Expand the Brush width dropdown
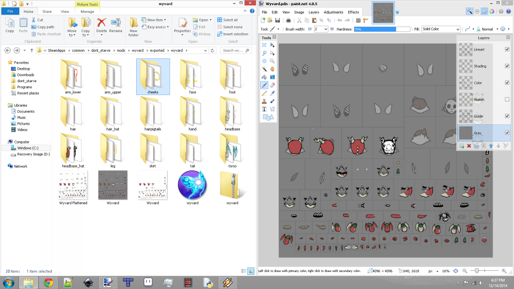This screenshot has height=289, width=514. pos(326,29)
